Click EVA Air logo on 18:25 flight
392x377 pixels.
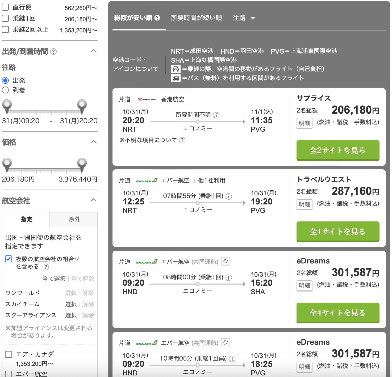(147, 343)
